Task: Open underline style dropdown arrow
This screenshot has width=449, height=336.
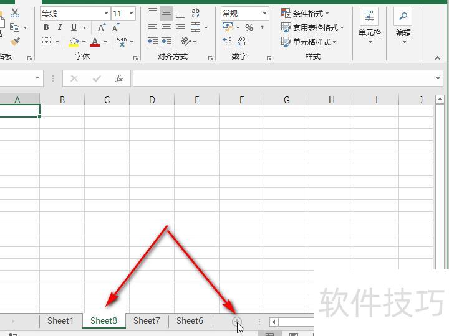Action: coord(84,28)
